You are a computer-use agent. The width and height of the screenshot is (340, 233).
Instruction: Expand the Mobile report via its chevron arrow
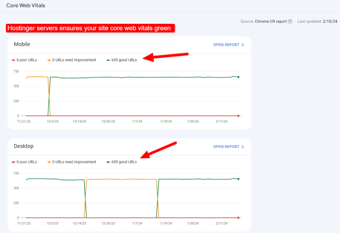click(243, 45)
